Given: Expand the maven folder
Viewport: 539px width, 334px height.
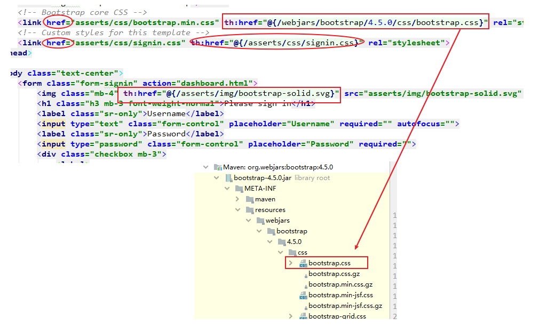Looking at the screenshot, I should coord(237,199).
